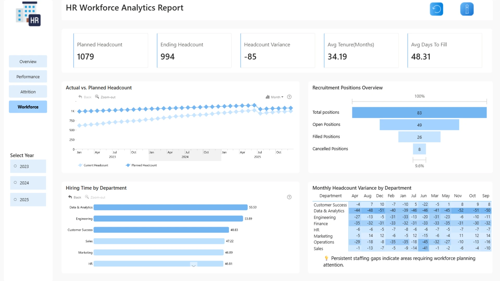Click Operations row label in variance table
The image size is (500, 281).
pyautogui.click(x=324, y=242)
